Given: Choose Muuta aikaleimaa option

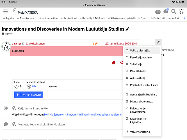Looking at the screenshot, I should [x=142, y=101].
